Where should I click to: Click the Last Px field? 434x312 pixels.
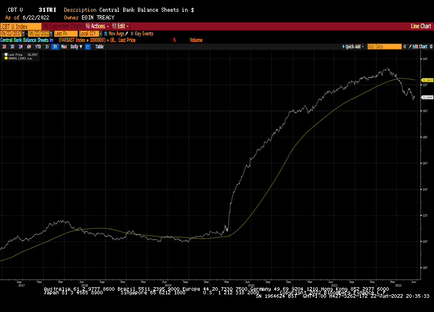(66, 34)
